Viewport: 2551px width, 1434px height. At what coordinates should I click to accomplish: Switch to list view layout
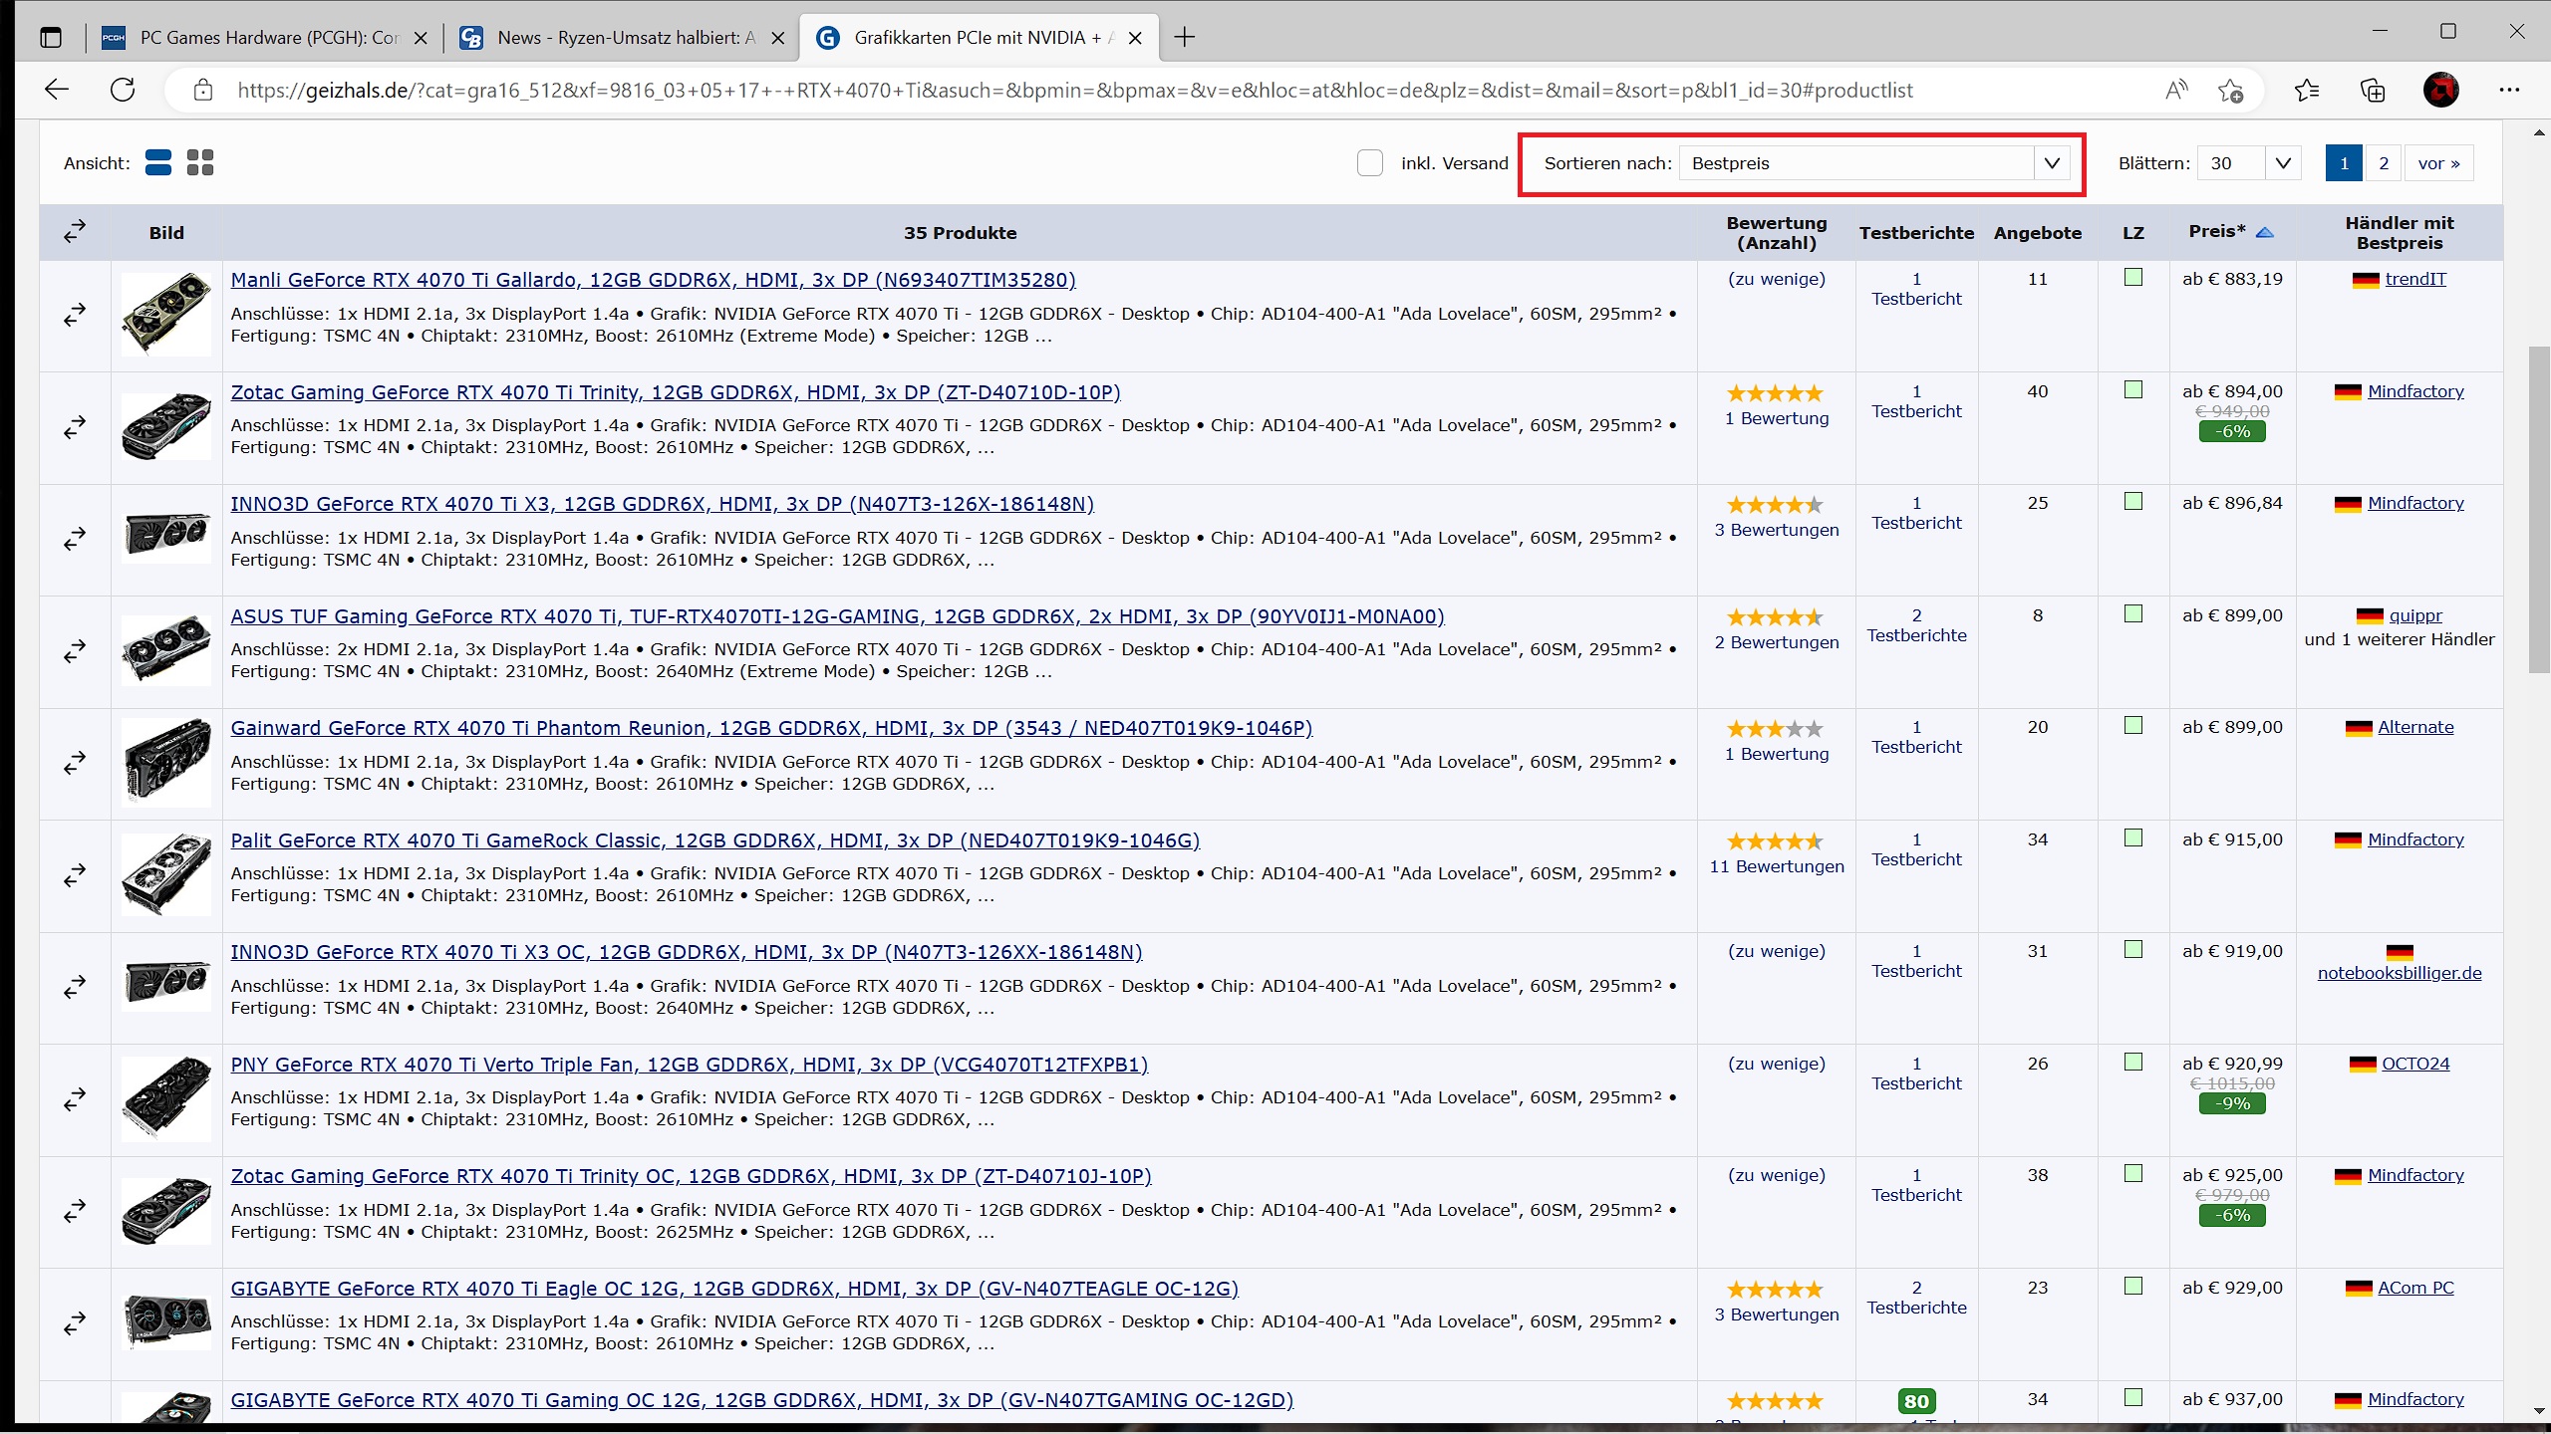tap(158, 162)
